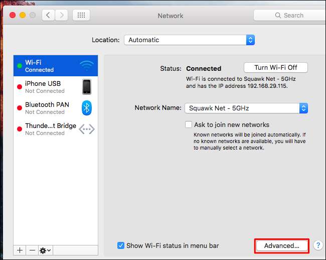Image resolution: width=326 pixels, height=260 pixels.
Task: Click the iPhone USB device icon
Action: (x=87, y=87)
